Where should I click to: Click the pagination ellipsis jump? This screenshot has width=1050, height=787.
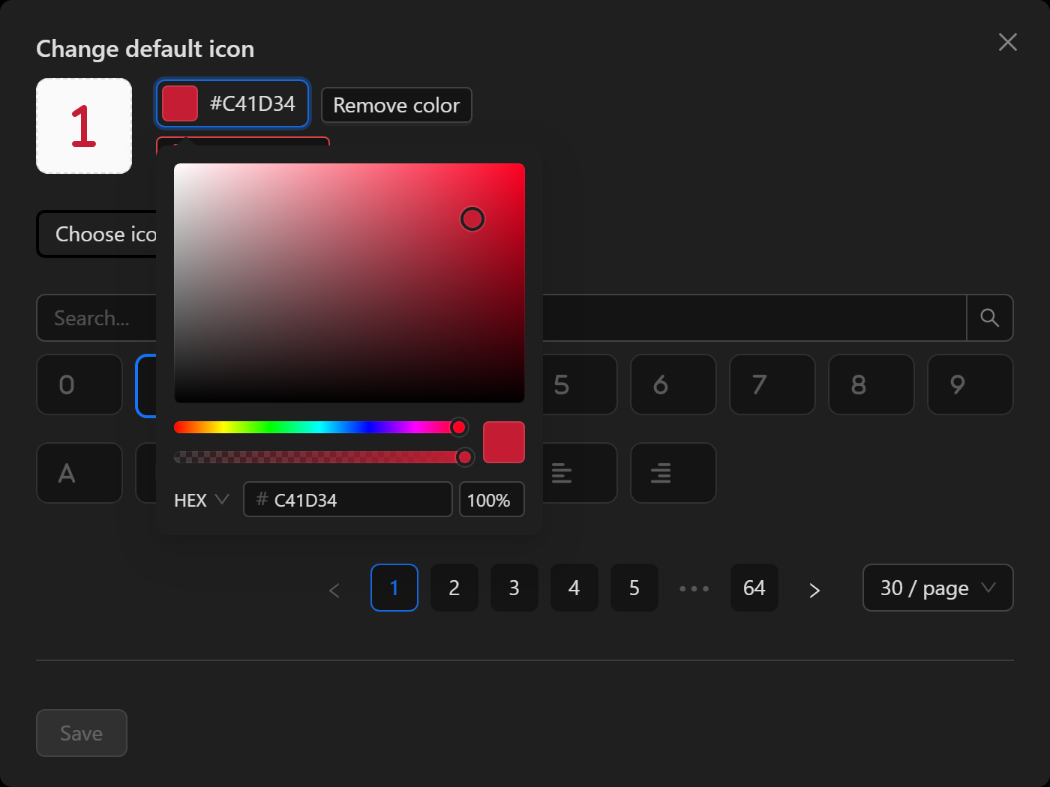point(694,588)
